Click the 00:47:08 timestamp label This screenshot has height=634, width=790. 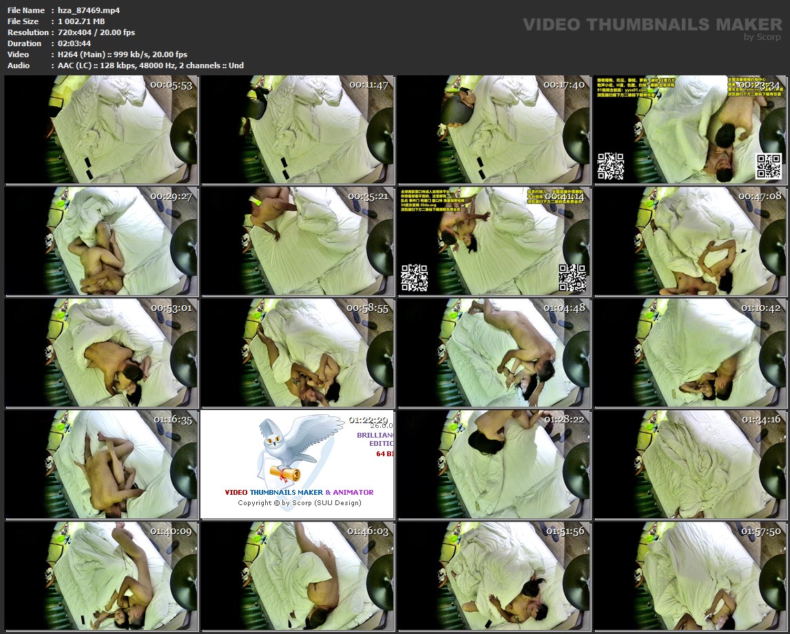[760, 196]
